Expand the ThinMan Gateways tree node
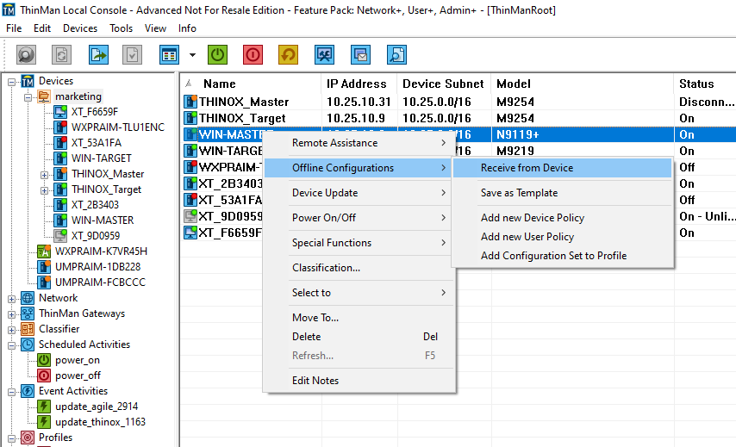This screenshot has height=447, width=736. click(11, 314)
